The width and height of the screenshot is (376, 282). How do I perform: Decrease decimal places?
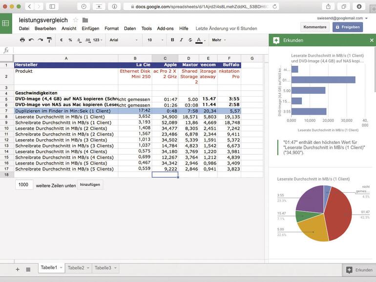79,40
